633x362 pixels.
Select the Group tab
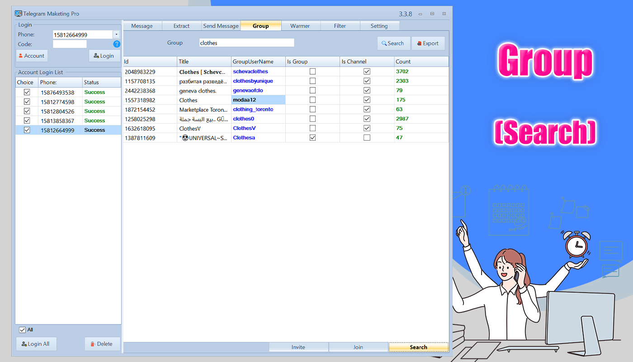tap(261, 26)
